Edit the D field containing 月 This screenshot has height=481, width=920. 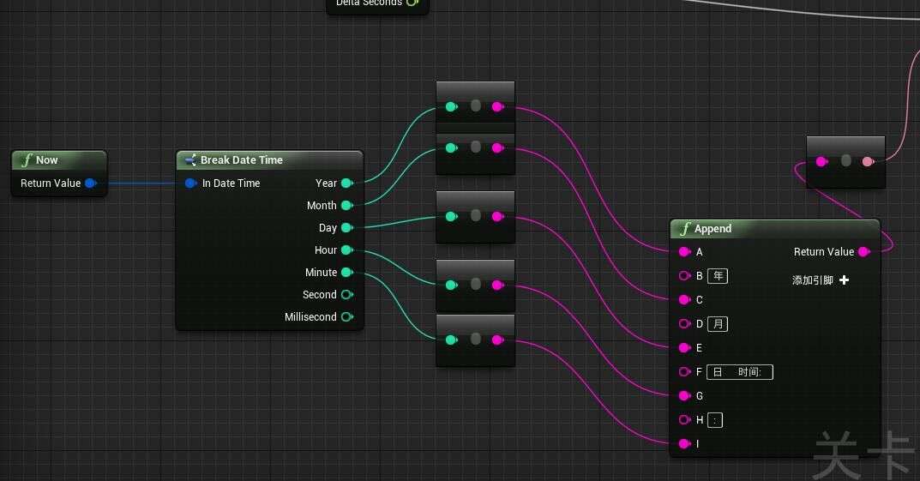718,323
